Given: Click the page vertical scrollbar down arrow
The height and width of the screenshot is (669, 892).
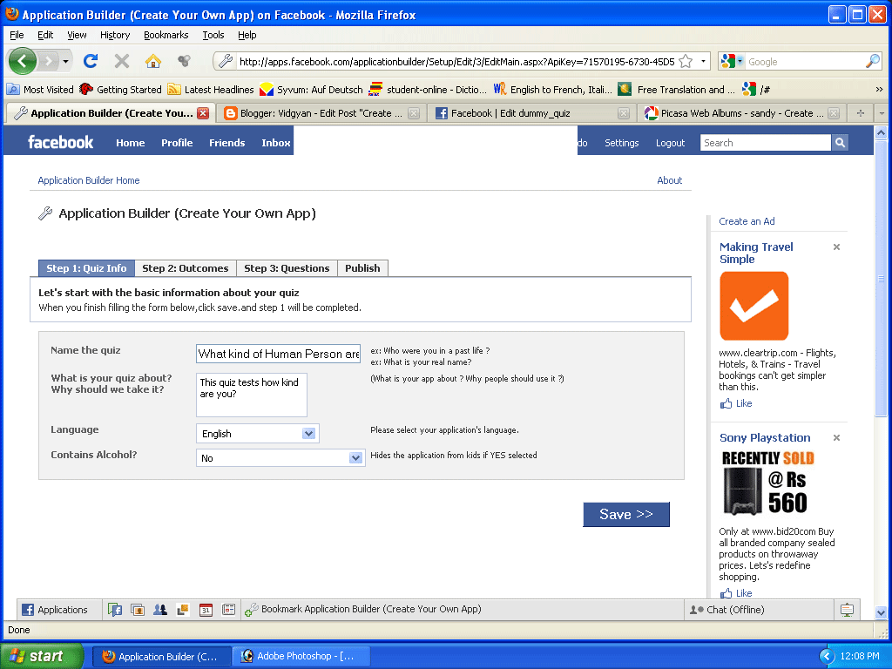Looking at the screenshot, I should pos(881,612).
